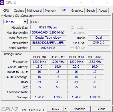
Task: Open the About tab
Action: click(x=103, y=11)
